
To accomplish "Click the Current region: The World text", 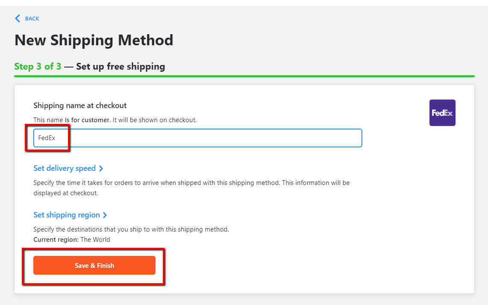I will [x=72, y=240].
